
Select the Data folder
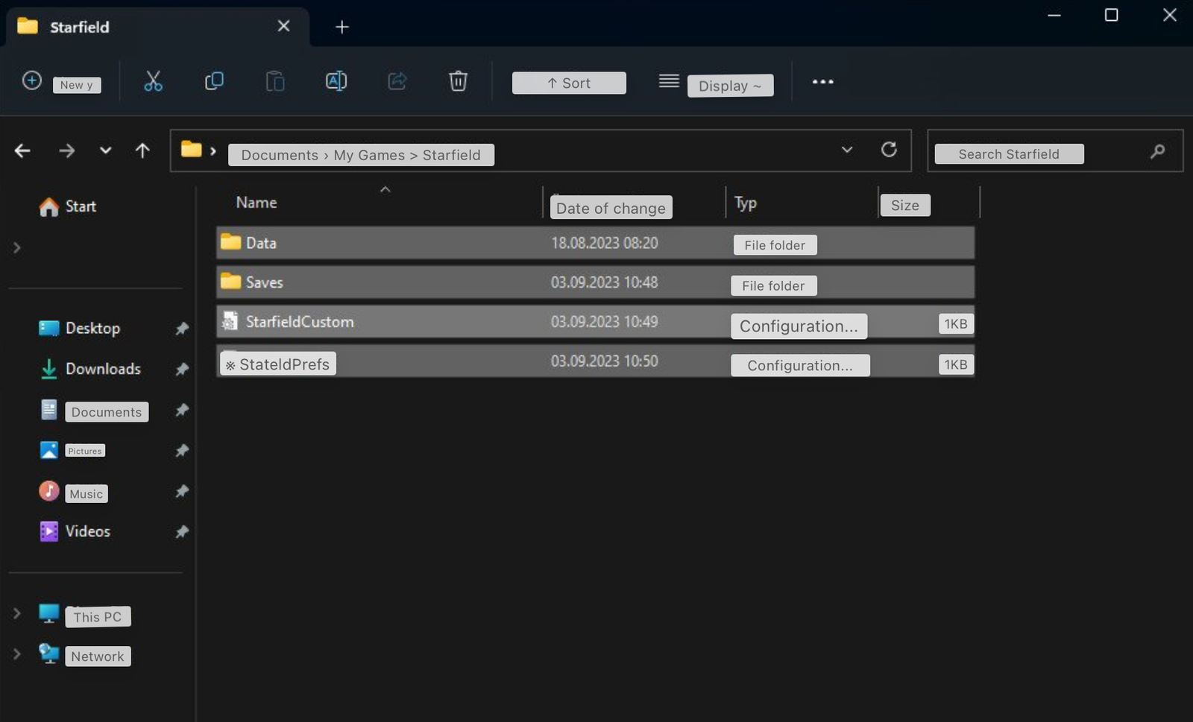tap(595, 243)
